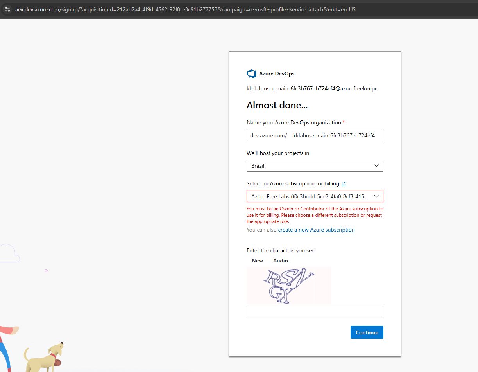This screenshot has height=372, width=478.
Task: Click the small pink circle decoration
Action: [x=46, y=271]
